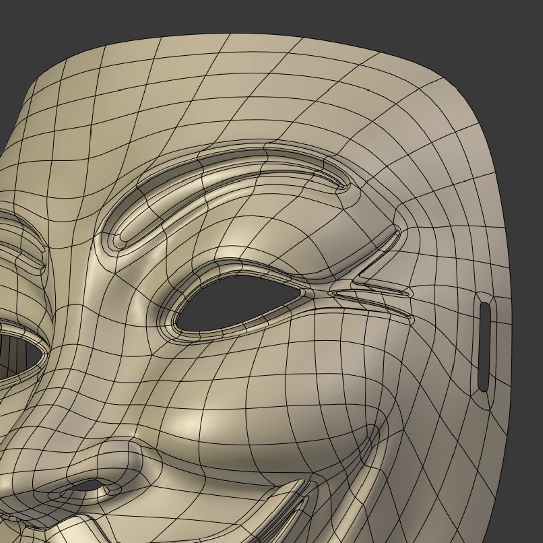Click the fully visible almond-shaped eye opening

click(238, 302)
